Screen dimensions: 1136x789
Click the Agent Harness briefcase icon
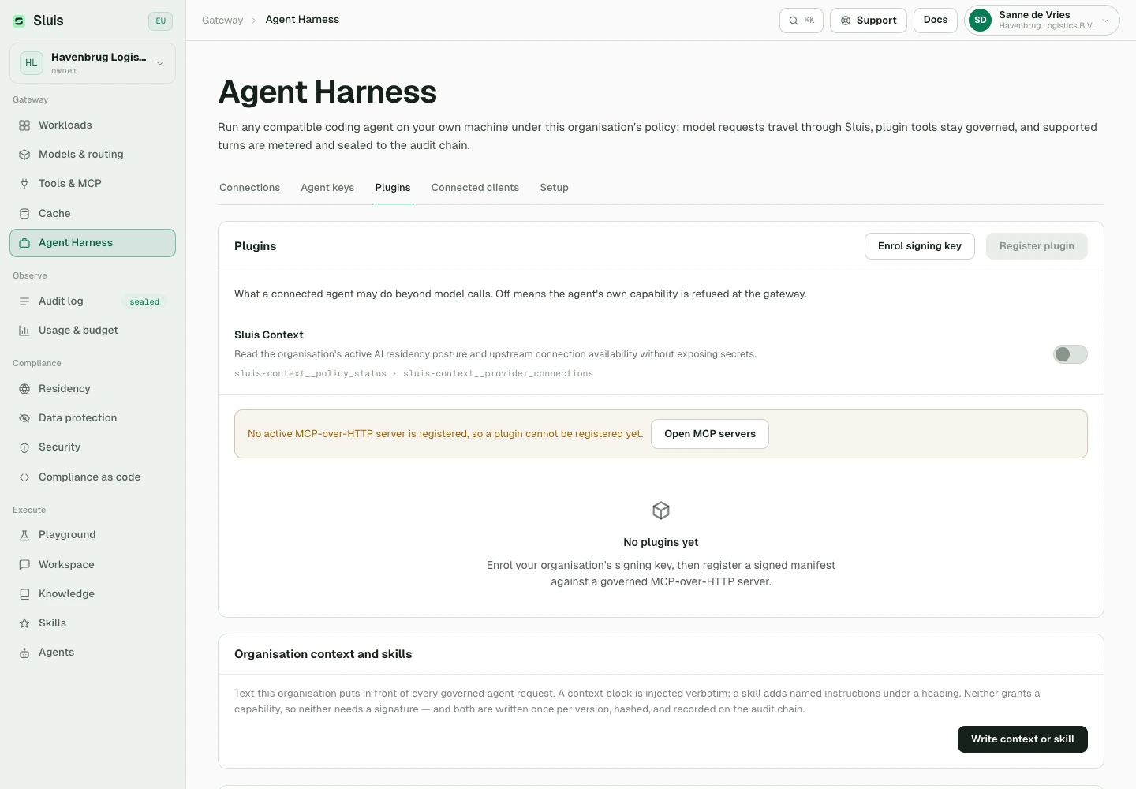point(24,243)
